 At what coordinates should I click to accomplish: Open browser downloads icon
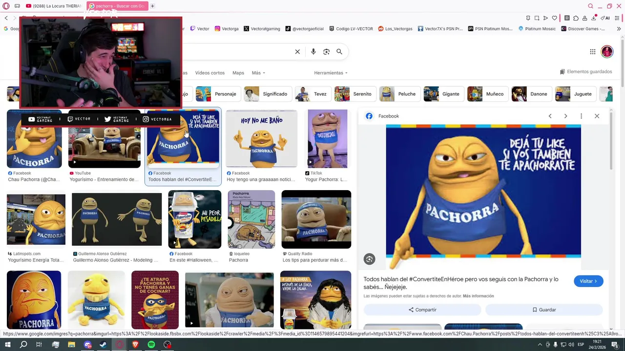(594, 18)
